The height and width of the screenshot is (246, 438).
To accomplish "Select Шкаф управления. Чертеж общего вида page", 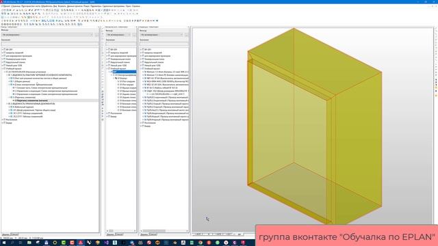I will [34, 110].
